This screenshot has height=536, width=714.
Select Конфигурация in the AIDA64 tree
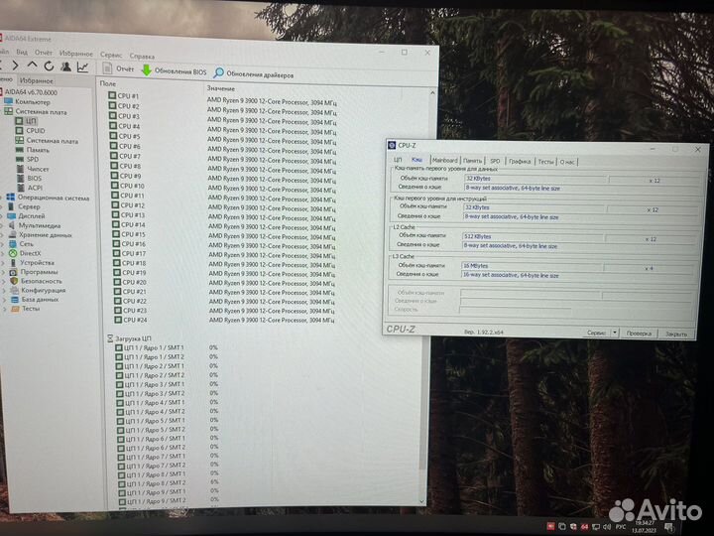click(x=44, y=290)
